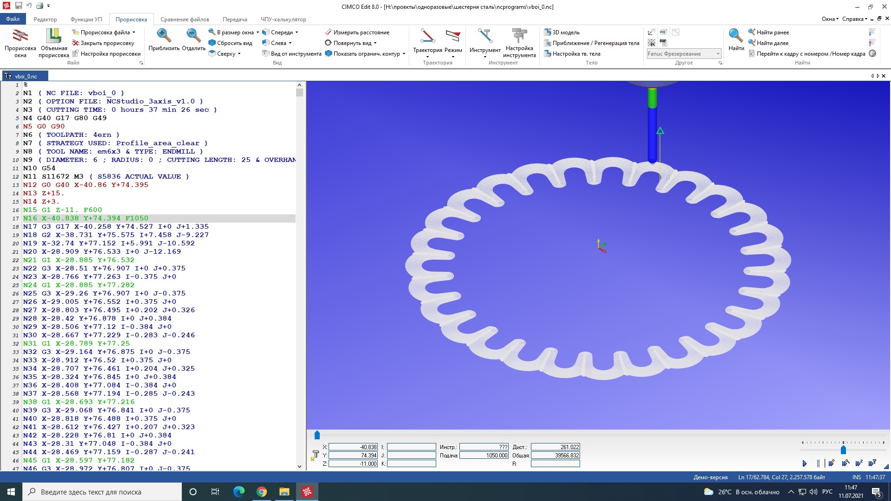The image size is (891, 501).
Task: Click the Zoom In magnifier icon
Action: pyautogui.click(x=164, y=36)
